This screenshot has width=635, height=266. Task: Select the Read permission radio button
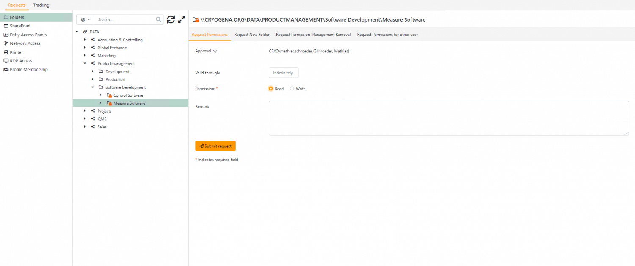pos(271,89)
